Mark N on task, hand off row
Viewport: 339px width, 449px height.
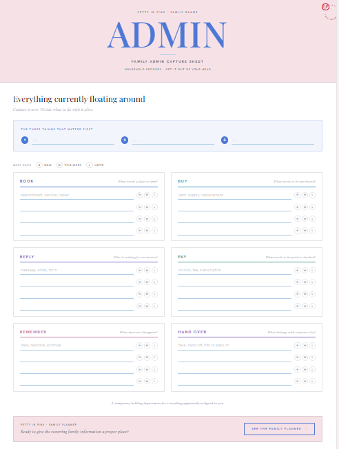coord(298,346)
